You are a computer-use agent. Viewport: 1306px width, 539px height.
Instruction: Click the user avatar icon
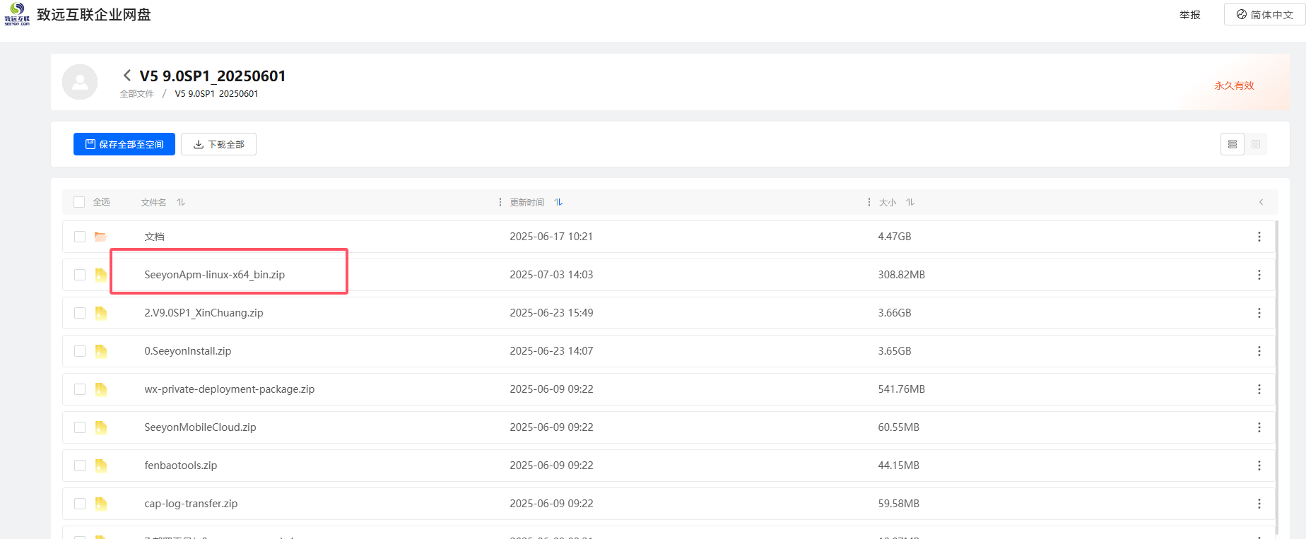(x=80, y=82)
